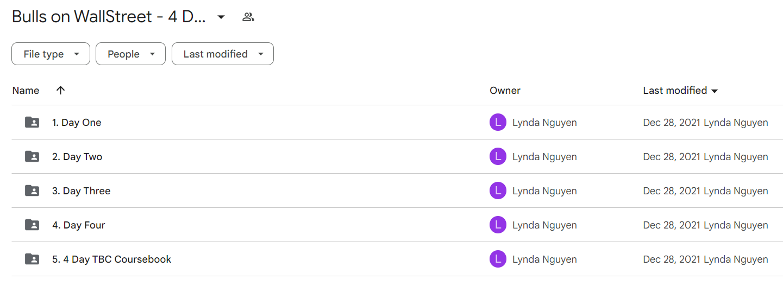Click the shared folder icon for Day Two

(x=32, y=156)
